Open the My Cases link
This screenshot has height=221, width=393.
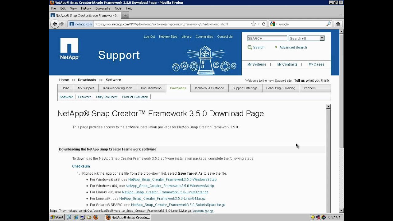(x=316, y=64)
